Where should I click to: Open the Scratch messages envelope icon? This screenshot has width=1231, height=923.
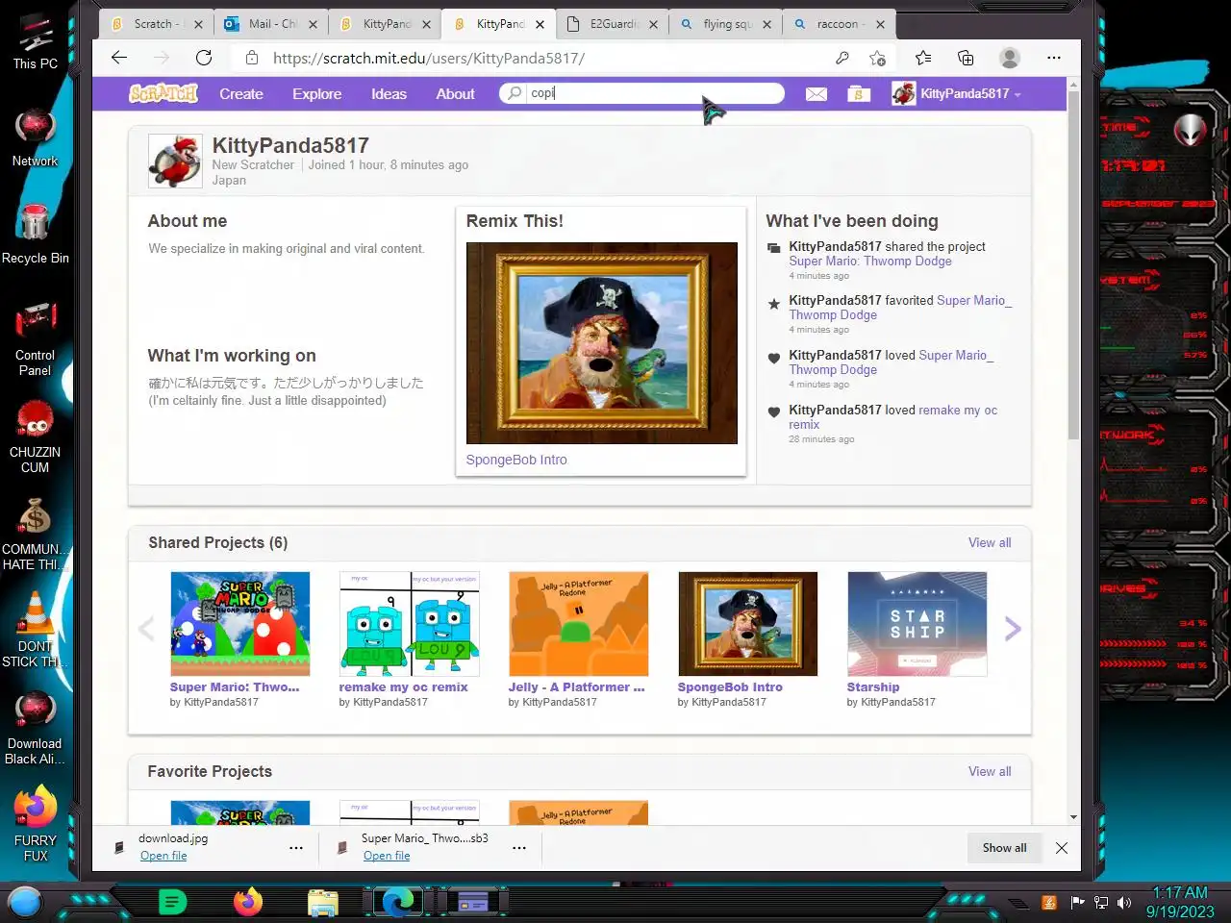tap(816, 93)
